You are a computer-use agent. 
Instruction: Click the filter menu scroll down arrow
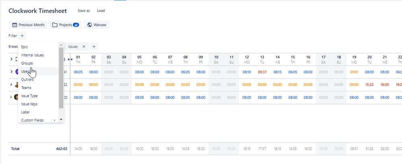coord(61,119)
